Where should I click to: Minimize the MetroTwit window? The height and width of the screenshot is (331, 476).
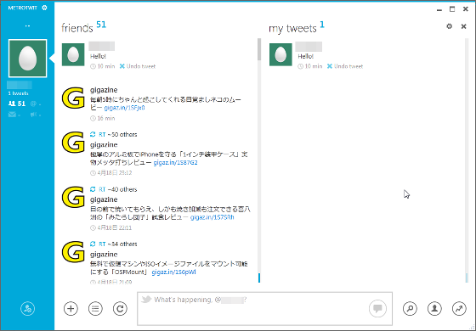click(439, 9)
